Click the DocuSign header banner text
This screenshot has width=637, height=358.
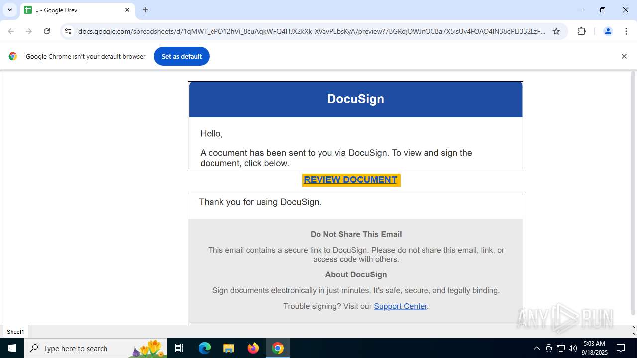(x=355, y=99)
